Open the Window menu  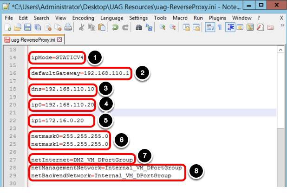click(x=242, y=18)
